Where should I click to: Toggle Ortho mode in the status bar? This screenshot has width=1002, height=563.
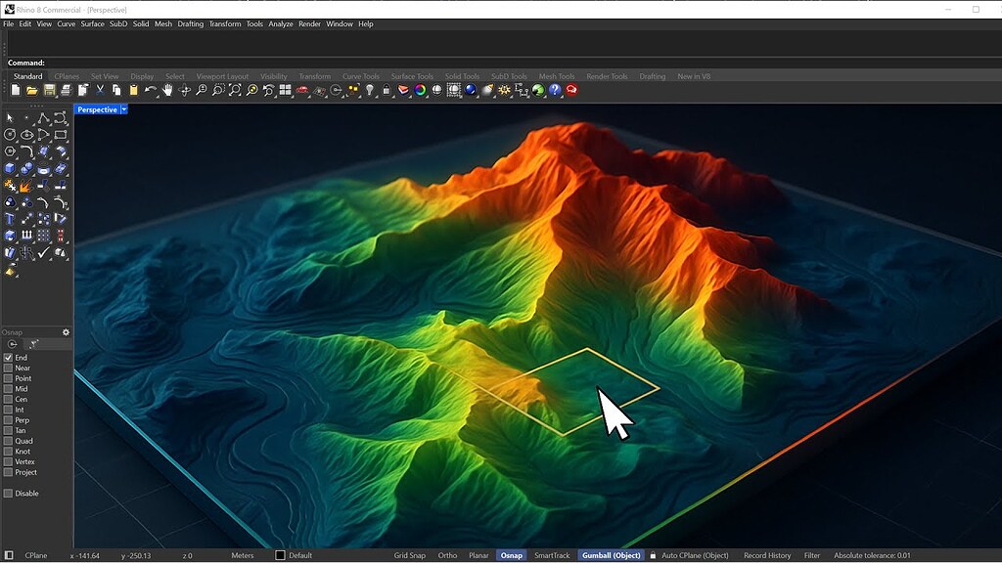448,554
